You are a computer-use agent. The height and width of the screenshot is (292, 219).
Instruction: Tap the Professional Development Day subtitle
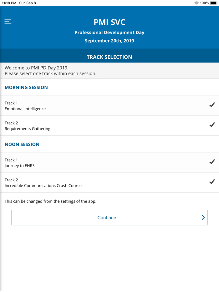[x=109, y=33]
